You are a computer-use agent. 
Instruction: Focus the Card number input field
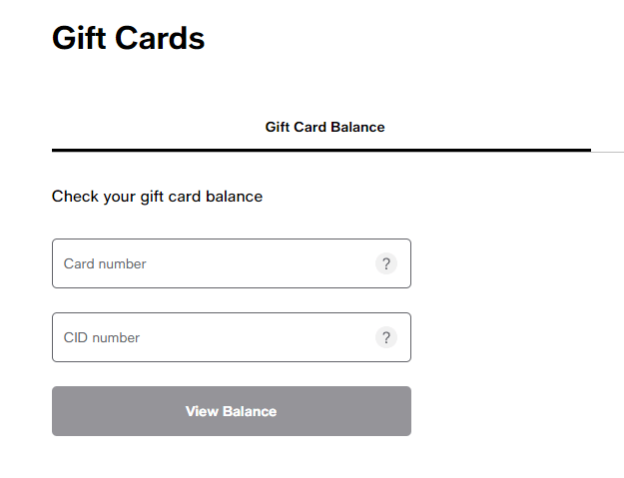215,263
